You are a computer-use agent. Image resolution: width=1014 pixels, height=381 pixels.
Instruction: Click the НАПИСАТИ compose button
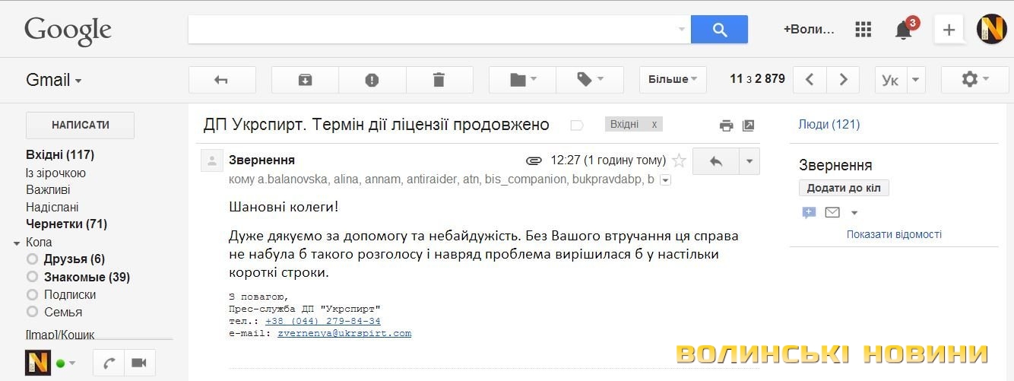coord(80,125)
